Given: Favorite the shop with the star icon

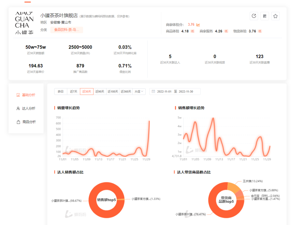Looking at the screenshot, I should pyautogui.click(x=275, y=16).
